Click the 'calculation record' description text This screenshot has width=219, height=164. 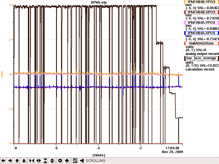[x=200, y=69]
